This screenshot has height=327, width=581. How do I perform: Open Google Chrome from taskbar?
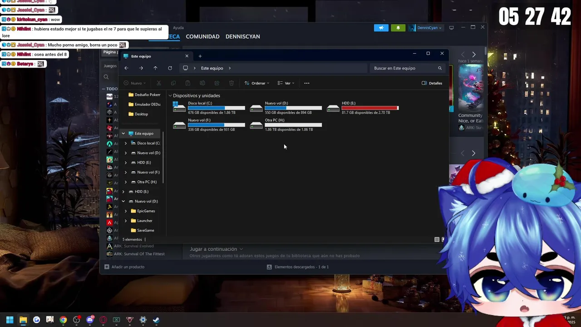63,320
